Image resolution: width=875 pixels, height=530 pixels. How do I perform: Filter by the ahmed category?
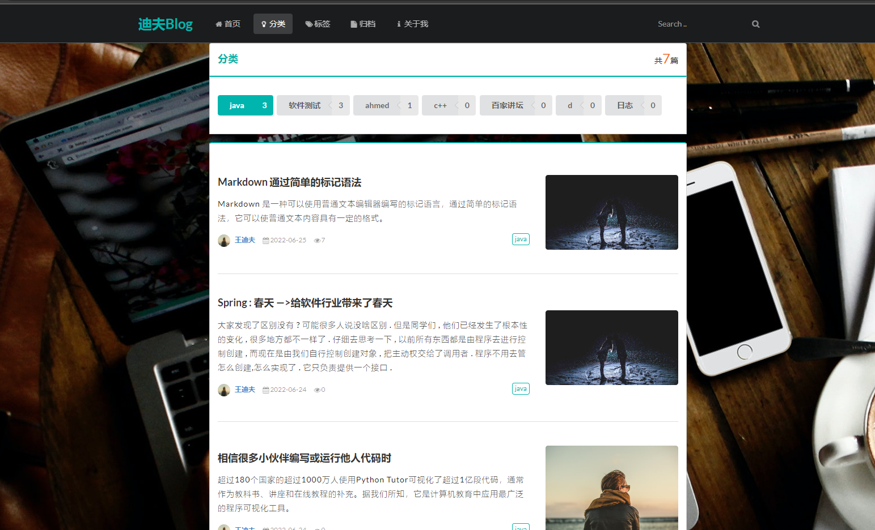[x=377, y=105]
